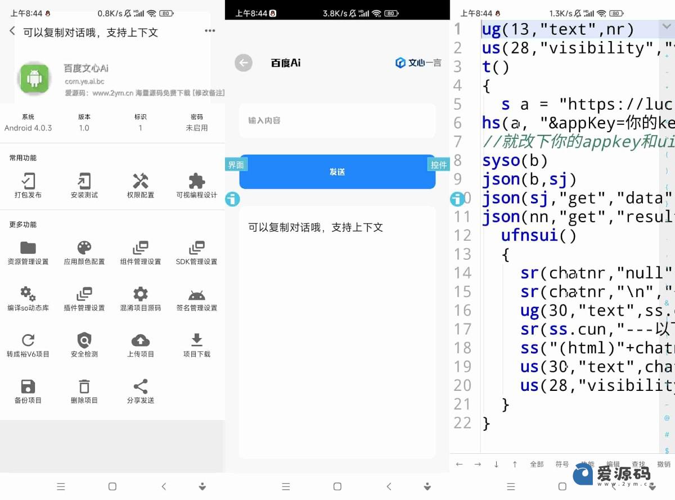
Task: Select 密码 status 未启用
Action: 197,128
